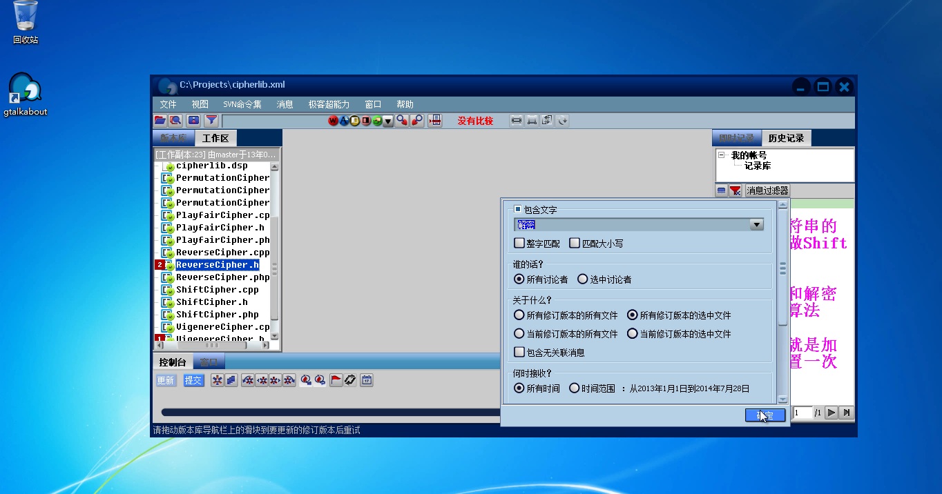
Task: Select the 所有讨论者 radio button
Action: [519, 279]
